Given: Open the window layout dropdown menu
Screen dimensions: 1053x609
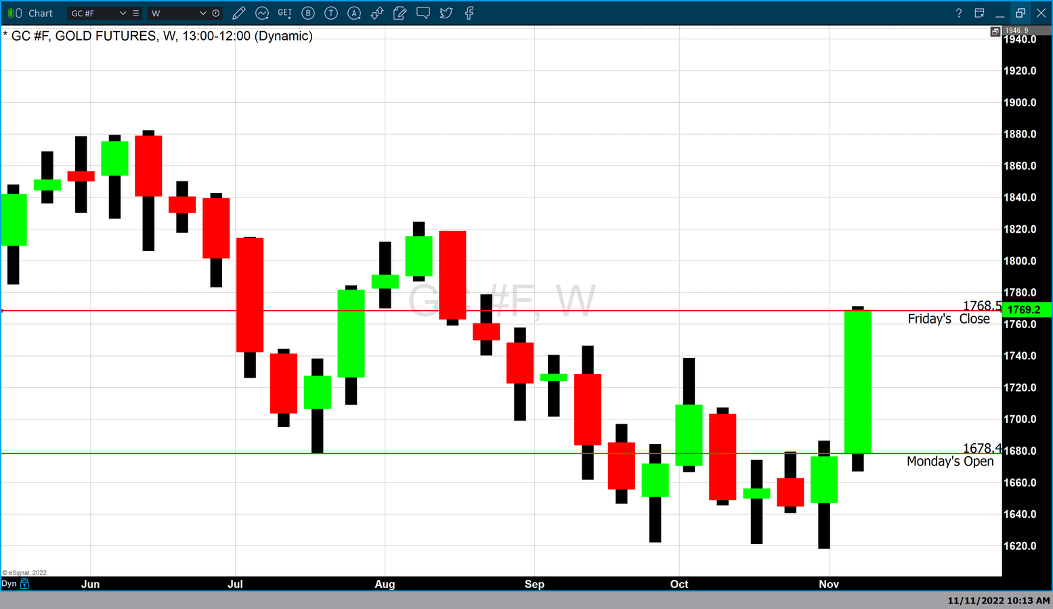Looking at the screenshot, I should click(x=979, y=13).
